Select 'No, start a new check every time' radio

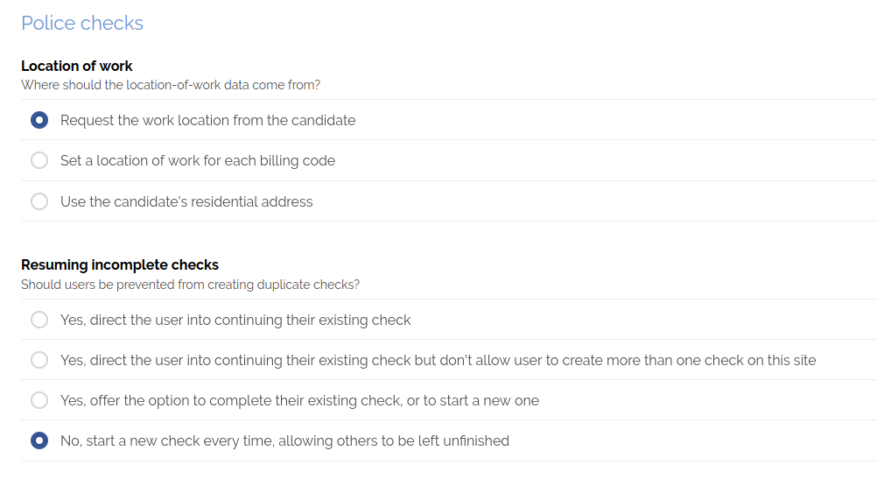(x=39, y=440)
